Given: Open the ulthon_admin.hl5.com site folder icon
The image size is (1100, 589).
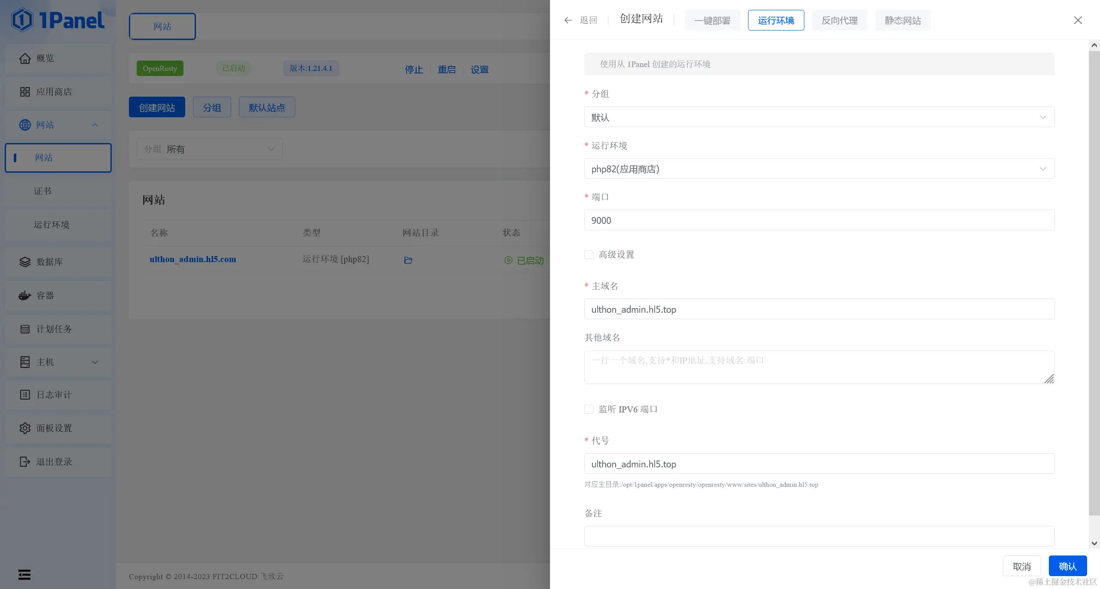Looking at the screenshot, I should [x=408, y=260].
